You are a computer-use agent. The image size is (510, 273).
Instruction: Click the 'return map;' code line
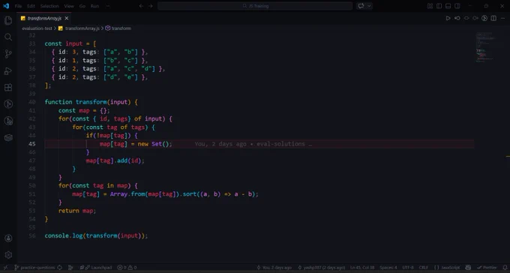coord(77,211)
